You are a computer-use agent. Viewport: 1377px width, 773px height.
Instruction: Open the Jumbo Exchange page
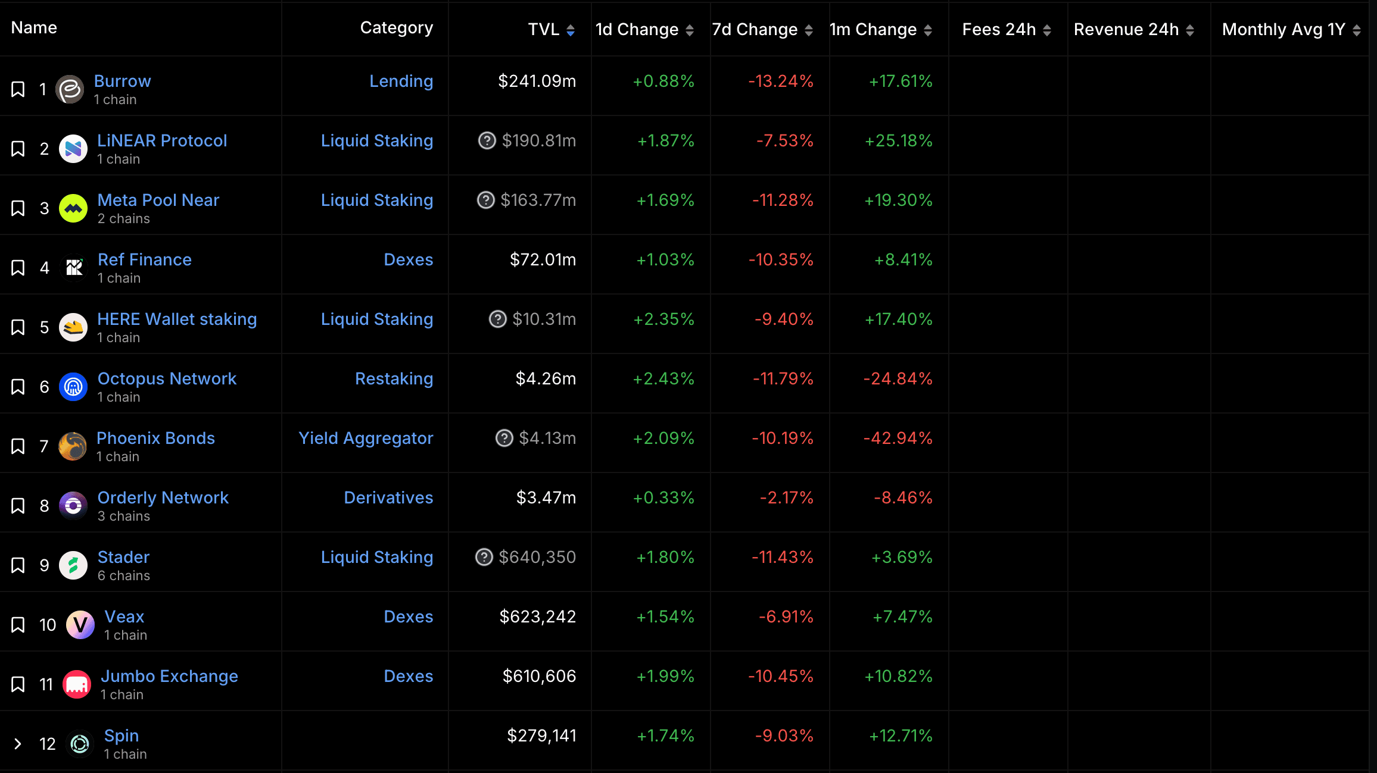[x=169, y=676]
